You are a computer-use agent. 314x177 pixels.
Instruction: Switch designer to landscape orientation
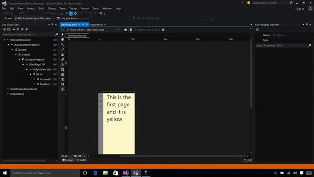click(126, 30)
